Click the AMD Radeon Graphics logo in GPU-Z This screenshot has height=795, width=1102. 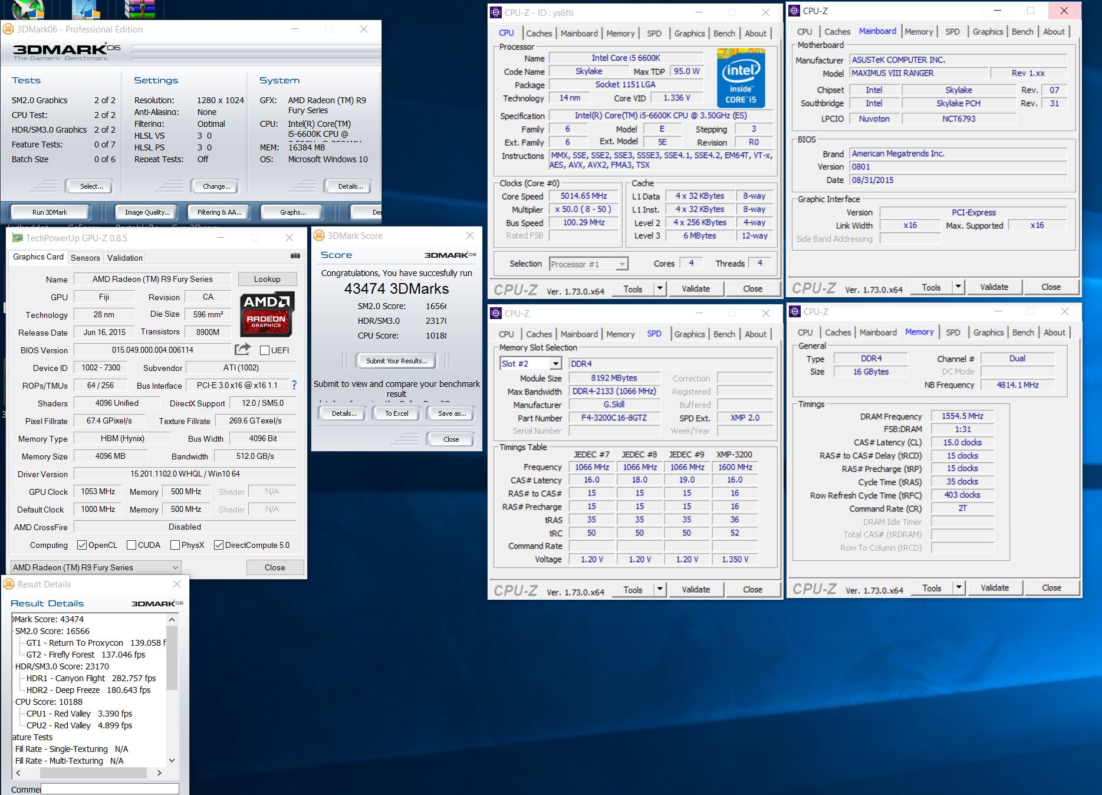pos(267,313)
